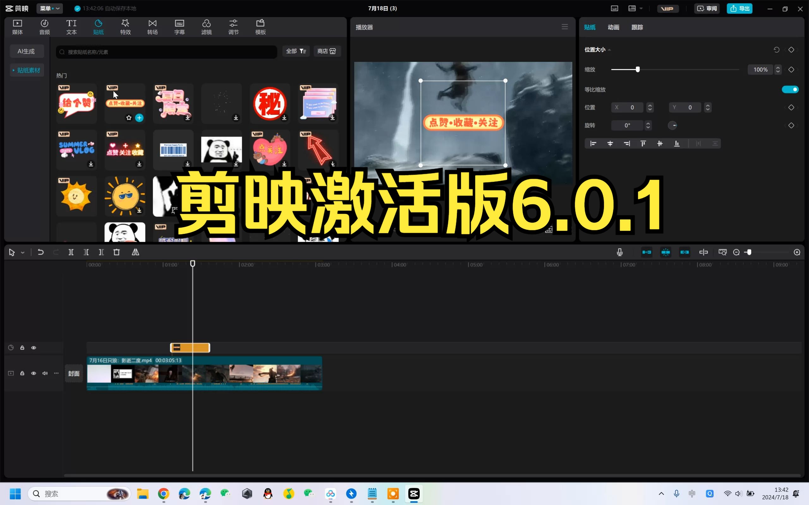The height and width of the screenshot is (505, 809).
Task: Toggle clip linkage in timeline
Action: (684, 252)
